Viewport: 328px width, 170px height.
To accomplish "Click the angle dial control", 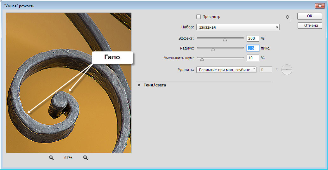I will (x=287, y=70).
